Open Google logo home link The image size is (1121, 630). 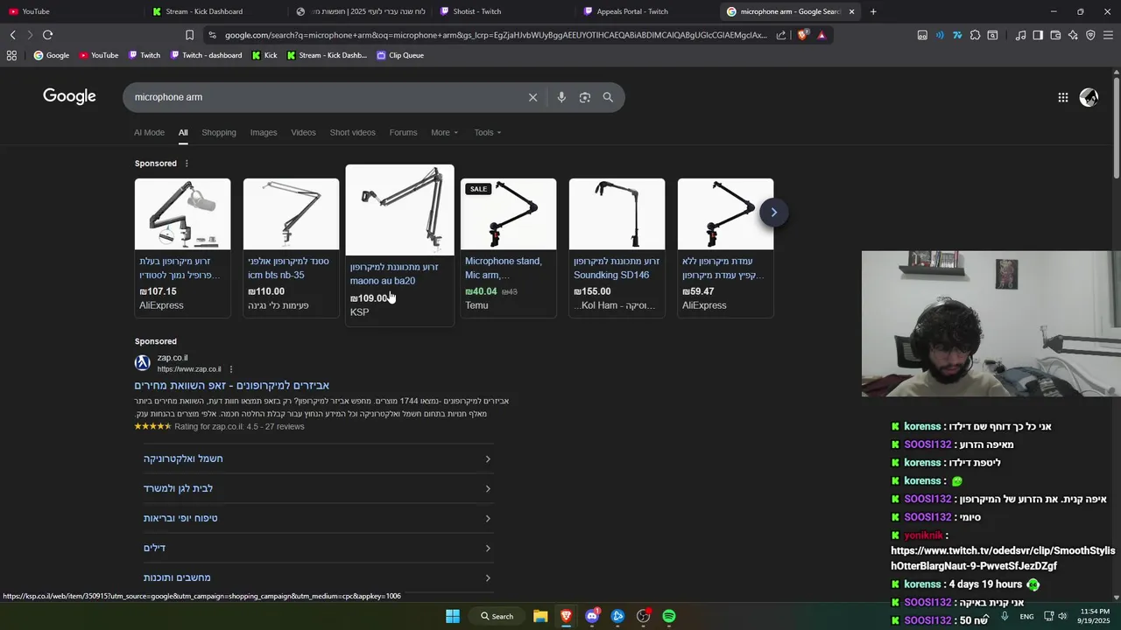pos(69,96)
